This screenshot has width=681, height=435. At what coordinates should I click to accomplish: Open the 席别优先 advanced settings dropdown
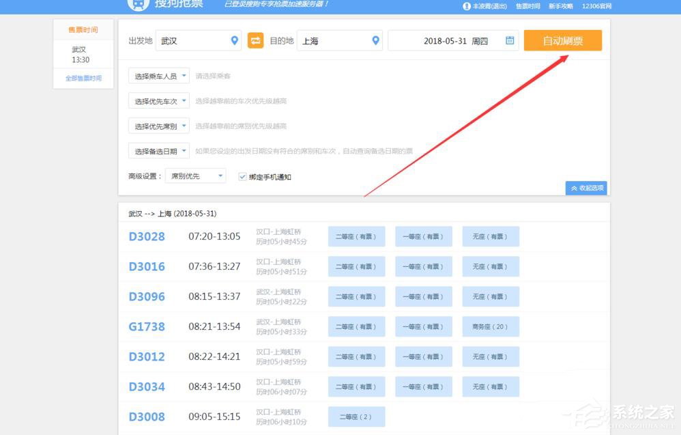coord(195,176)
